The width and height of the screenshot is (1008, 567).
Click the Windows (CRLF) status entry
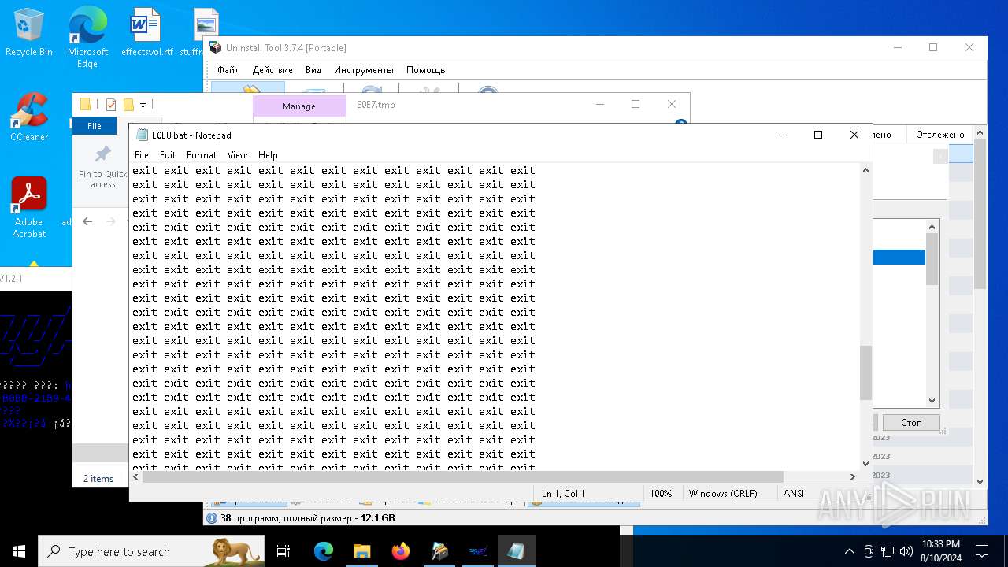(x=723, y=494)
